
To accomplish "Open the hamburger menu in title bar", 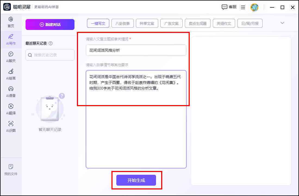I will click(243, 7).
